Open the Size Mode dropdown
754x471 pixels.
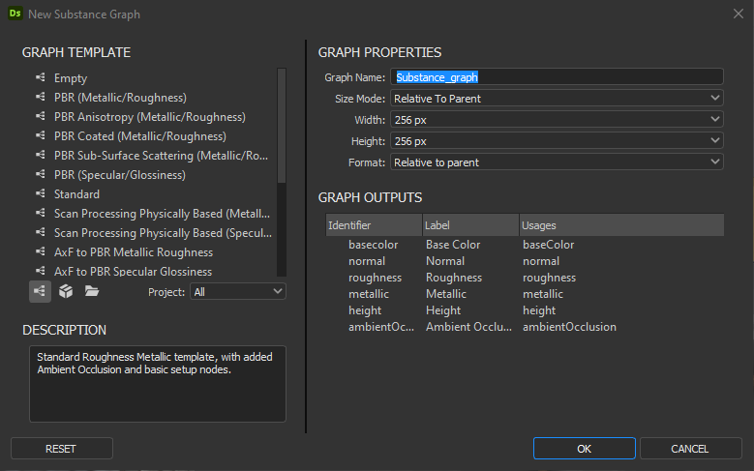[557, 98]
